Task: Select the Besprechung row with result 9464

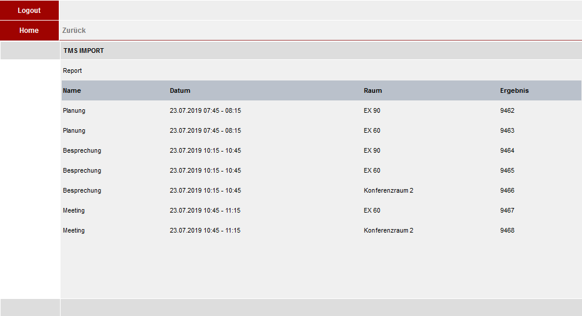Action: (322, 150)
